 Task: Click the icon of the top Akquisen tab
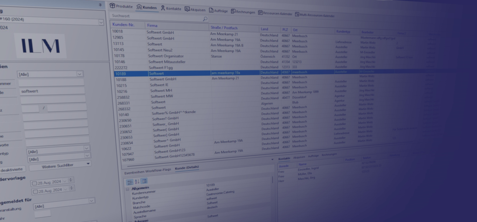187,9
